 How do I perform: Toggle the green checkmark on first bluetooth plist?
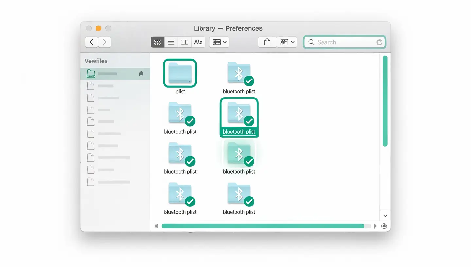249,80
